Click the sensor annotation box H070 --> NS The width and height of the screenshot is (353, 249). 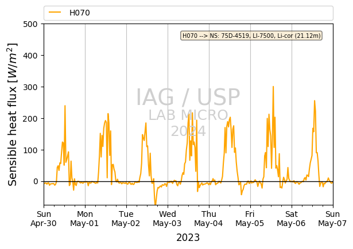click(251, 36)
